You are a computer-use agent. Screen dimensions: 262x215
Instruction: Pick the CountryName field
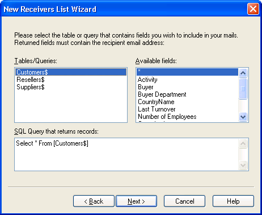[187, 102]
